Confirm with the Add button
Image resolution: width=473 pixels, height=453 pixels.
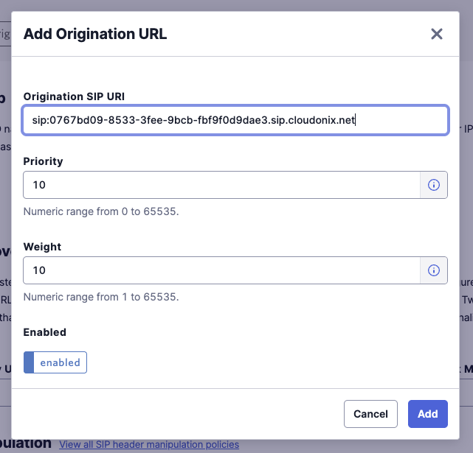tap(427, 414)
